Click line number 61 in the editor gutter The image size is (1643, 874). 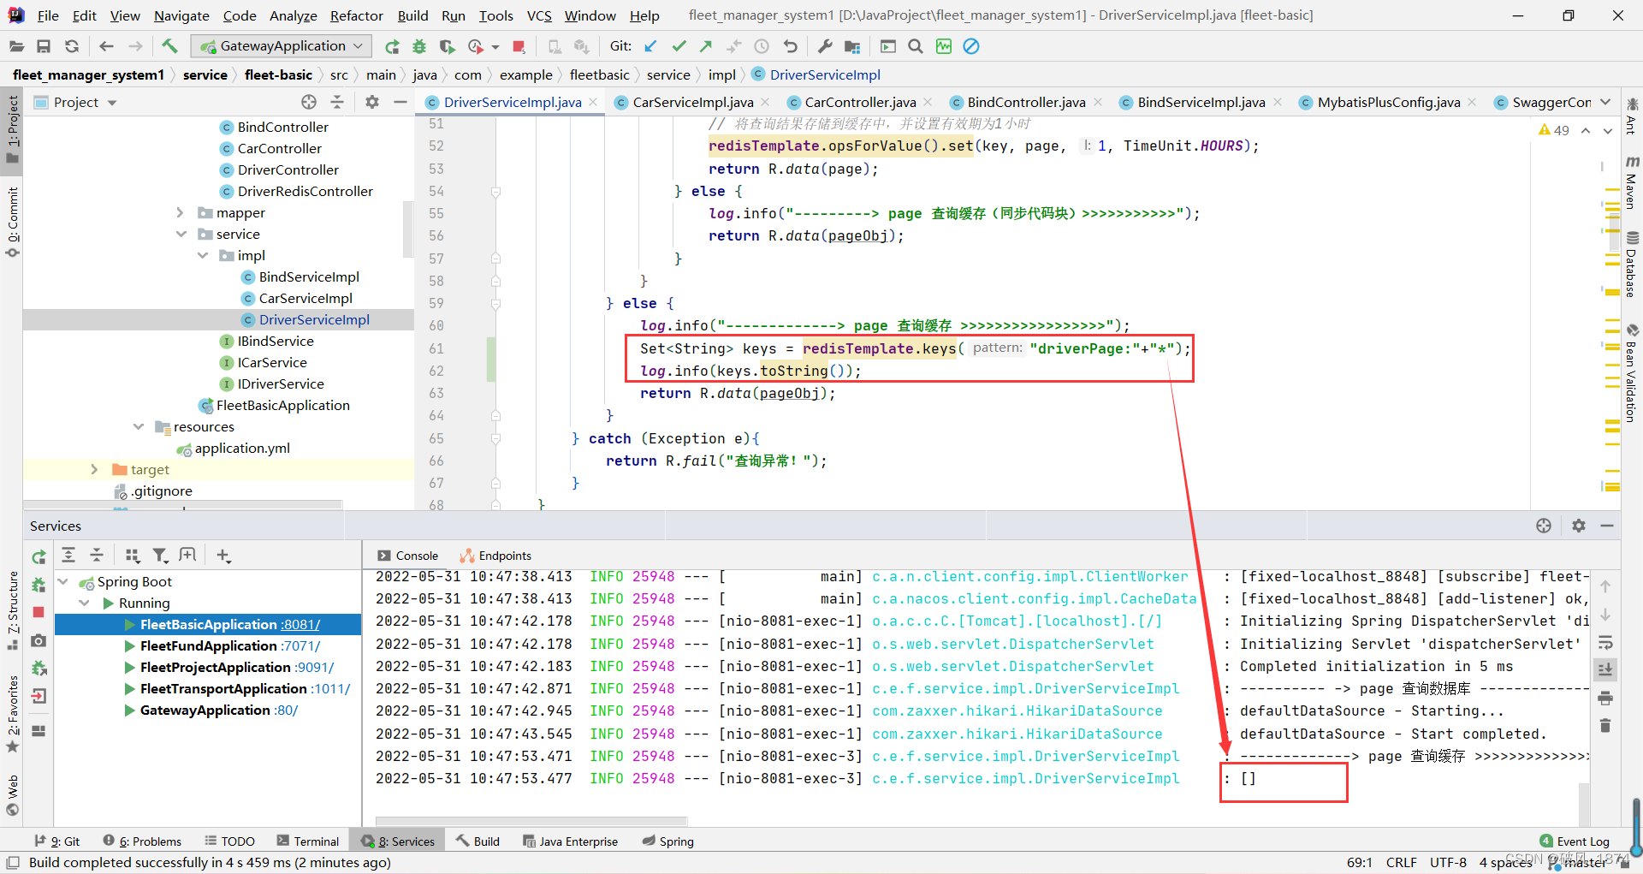[x=436, y=348]
